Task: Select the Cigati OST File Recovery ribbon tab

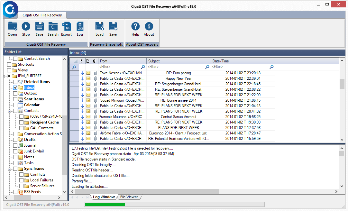Action: pos(42,15)
